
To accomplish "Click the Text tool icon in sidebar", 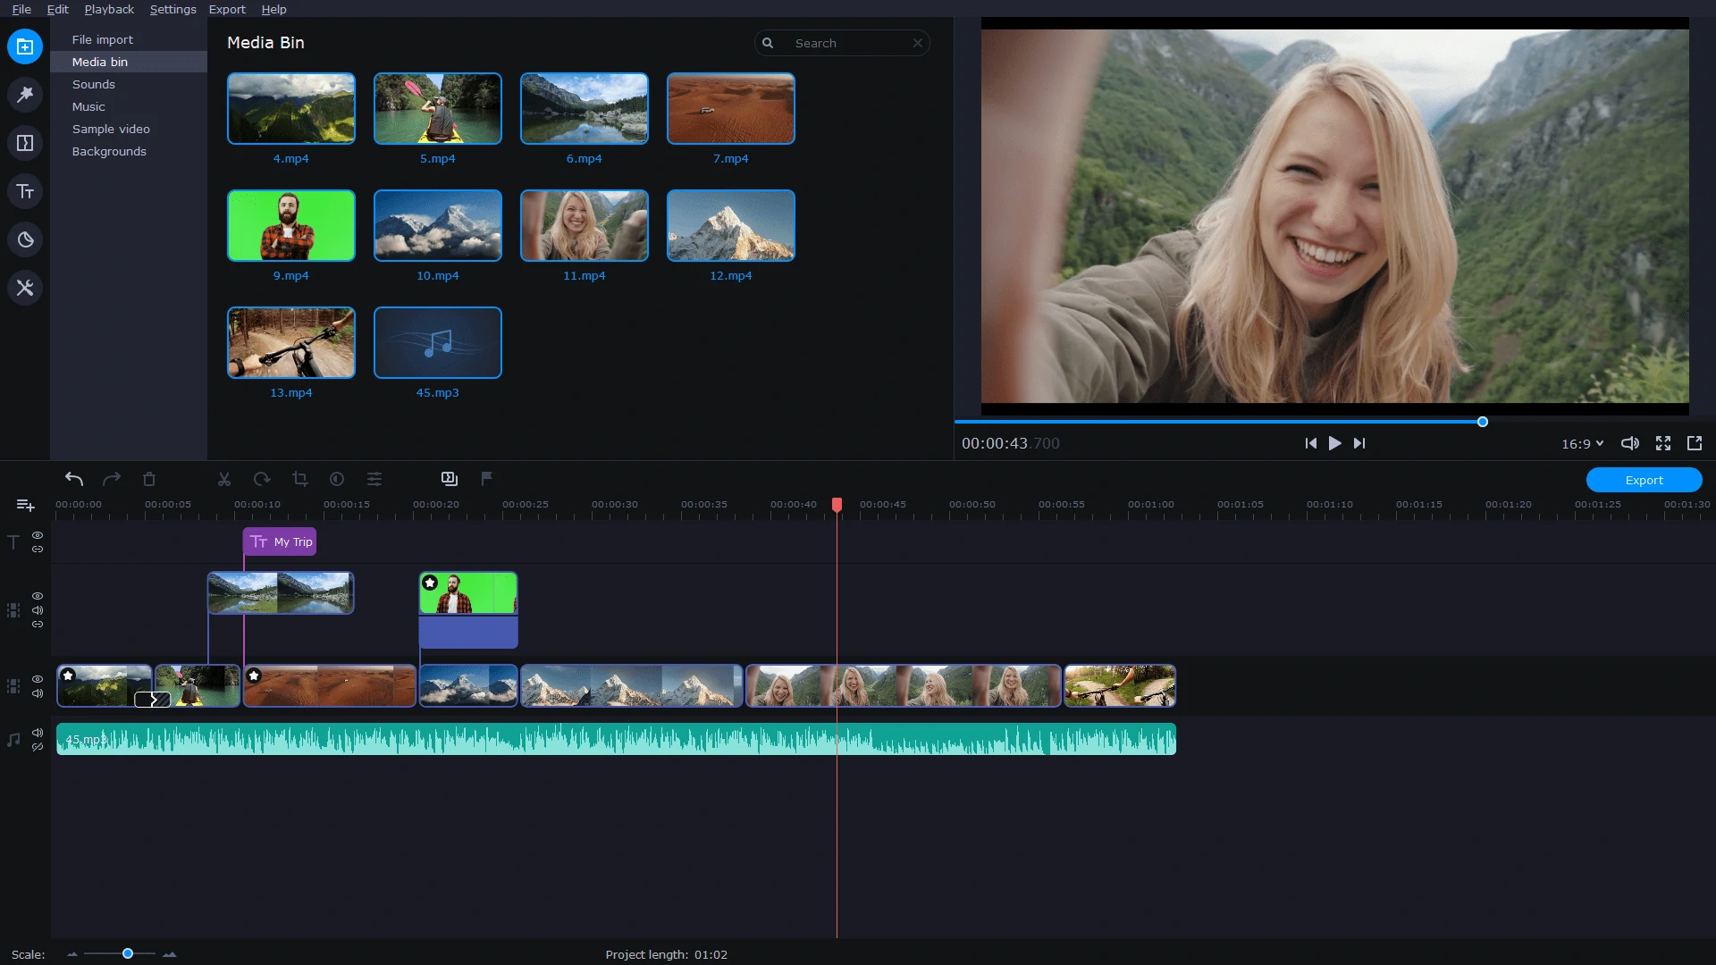I will click(x=25, y=191).
